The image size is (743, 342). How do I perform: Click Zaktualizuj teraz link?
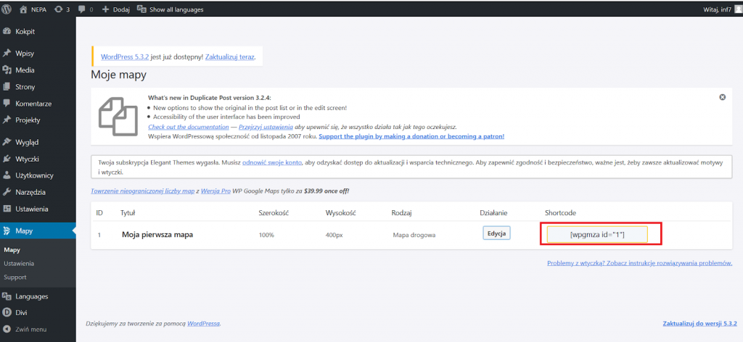pyautogui.click(x=230, y=57)
